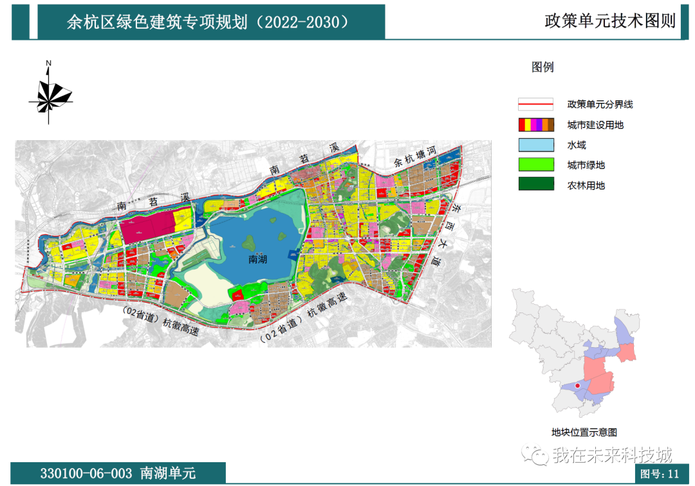
Task: Click the 政策单元分界线 legend label
Action: click(600, 104)
